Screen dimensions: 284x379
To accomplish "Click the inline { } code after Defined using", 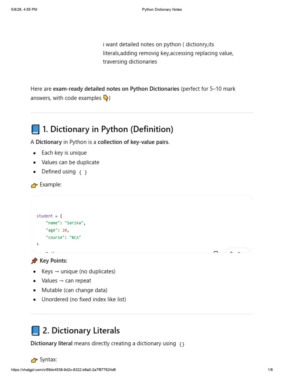I will point(83,172).
